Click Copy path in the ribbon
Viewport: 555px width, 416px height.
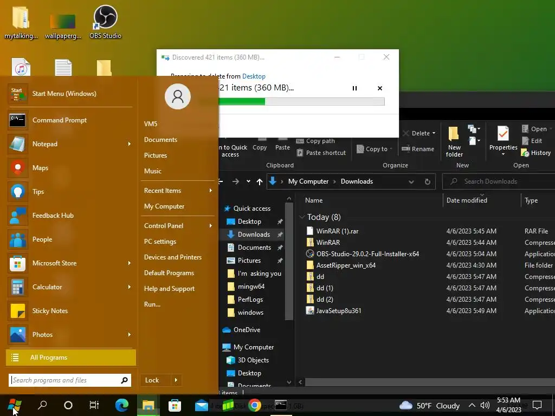click(x=315, y=141)
